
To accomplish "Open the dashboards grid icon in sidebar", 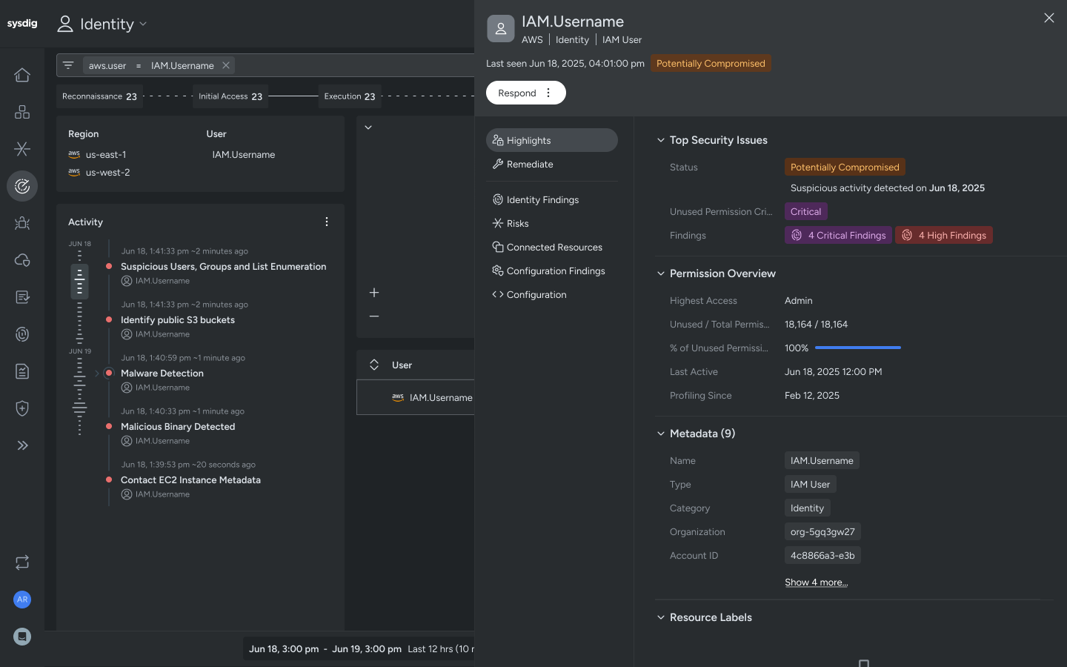I will (22, 112).
